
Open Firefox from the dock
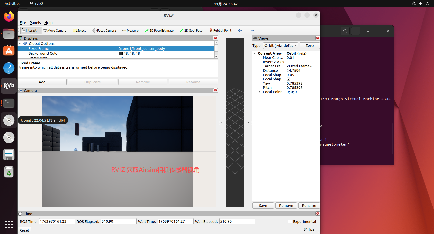(x=9, y=16)
